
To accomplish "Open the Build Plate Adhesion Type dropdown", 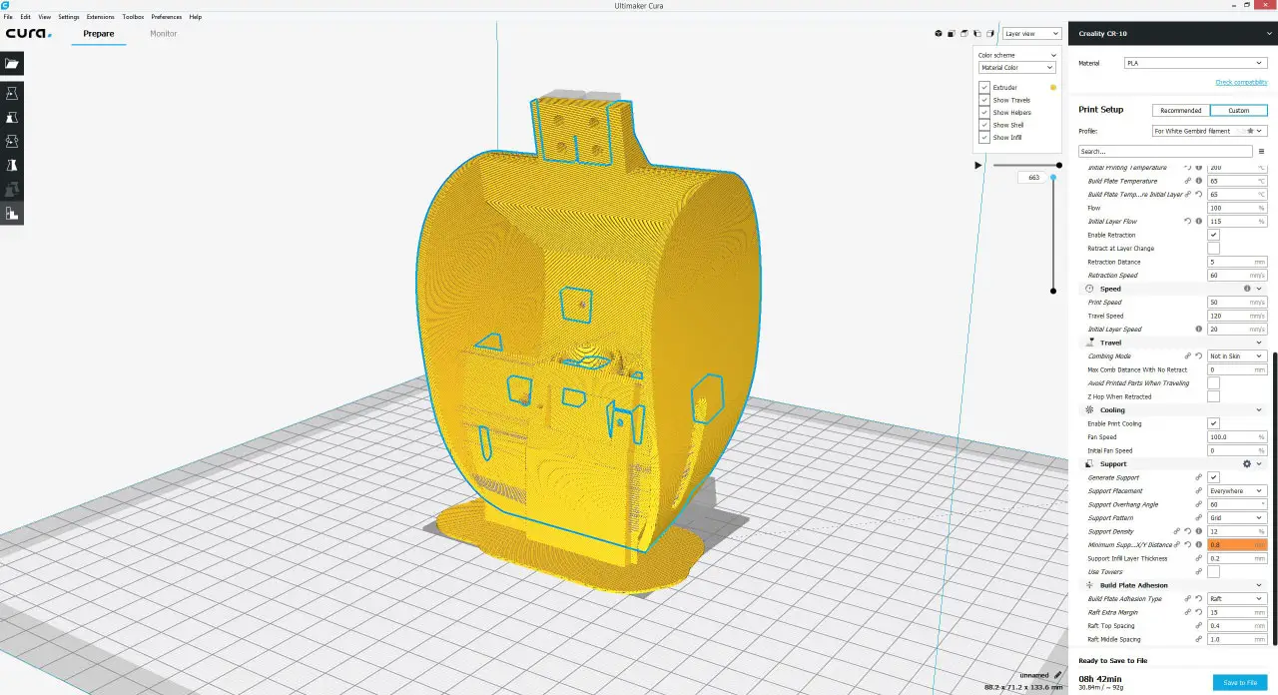I will (1236, 599).
